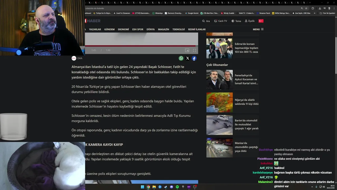This screenshot has height=190, width=337.
Task: Open Windows Start menu
Action: point(142,187)
